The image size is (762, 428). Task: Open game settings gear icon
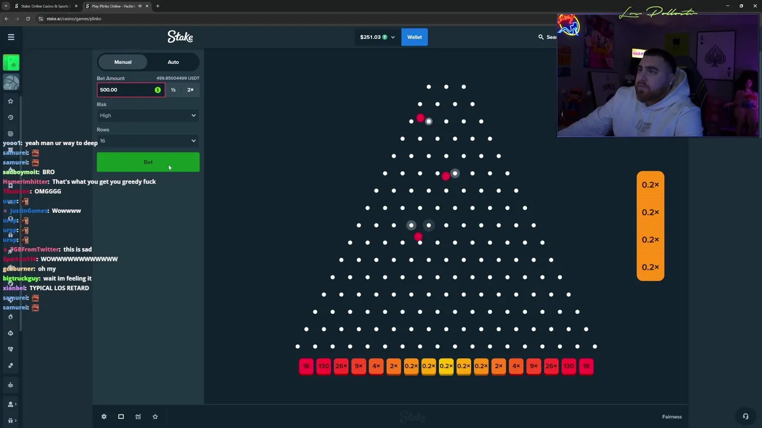(104, 417)
